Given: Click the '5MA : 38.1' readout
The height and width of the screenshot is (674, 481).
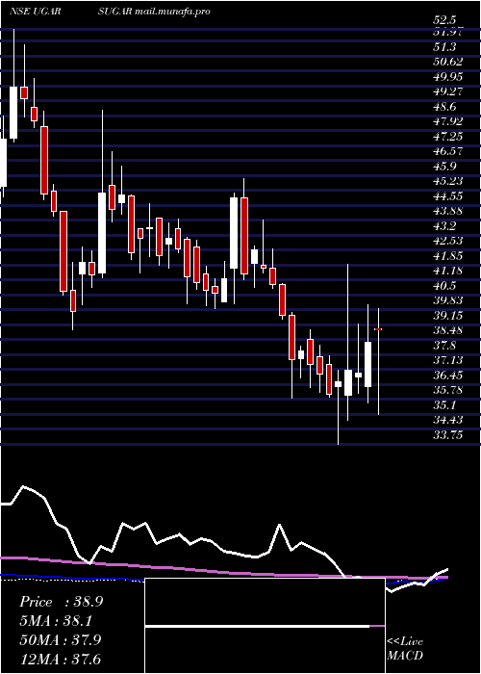Looking at the screenshot, I should point(57,621).
